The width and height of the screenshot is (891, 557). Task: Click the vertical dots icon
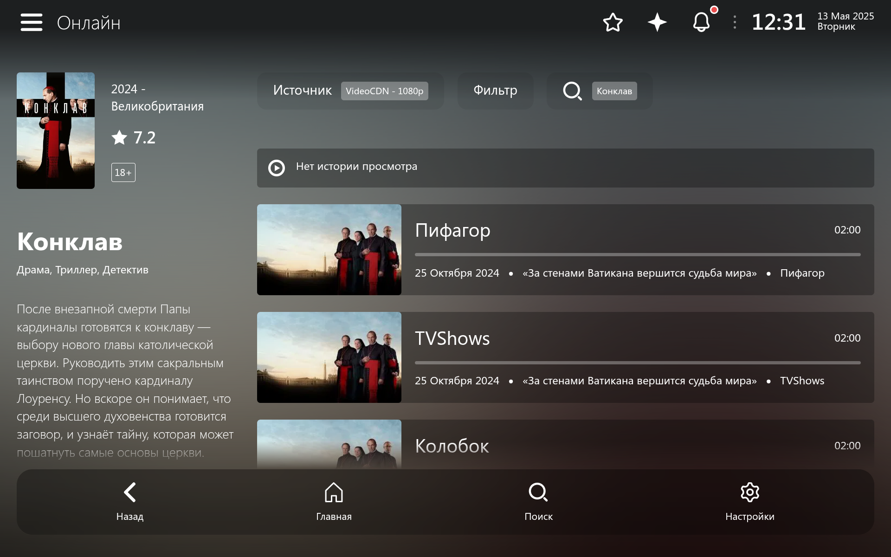[x=734, y=22]
